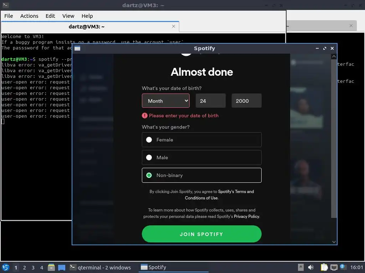This screenshot has width=365, height=273.
Task: Open the Help menu in qterminal
Action: (x=87, y=16)
